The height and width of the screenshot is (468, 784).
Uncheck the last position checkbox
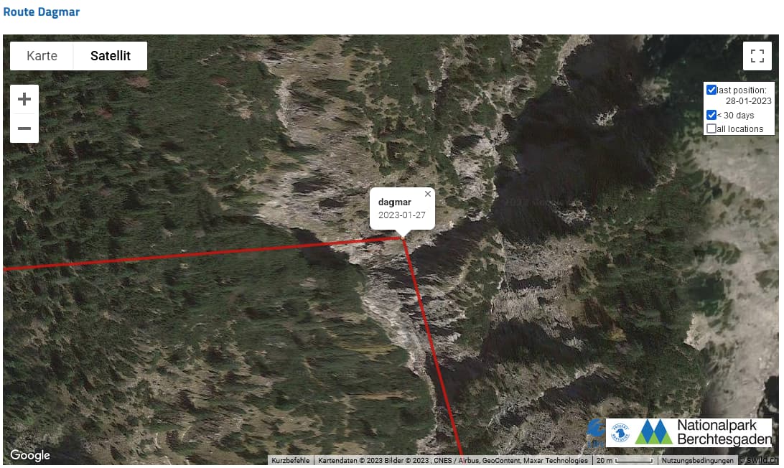pyautogui.click(x=711, y=90)
